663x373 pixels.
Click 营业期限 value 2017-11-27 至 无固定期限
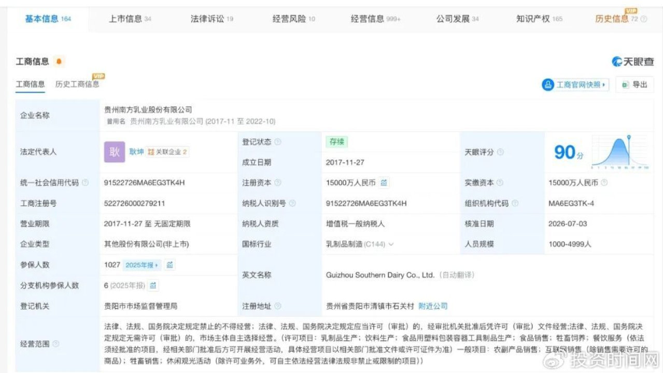147,224
